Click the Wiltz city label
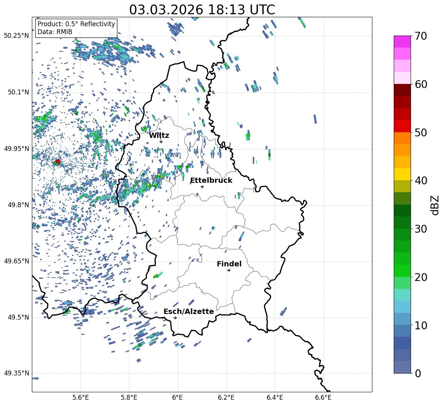 click(x=159, y=135)
